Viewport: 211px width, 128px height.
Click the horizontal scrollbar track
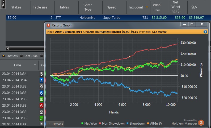point(27,48)
